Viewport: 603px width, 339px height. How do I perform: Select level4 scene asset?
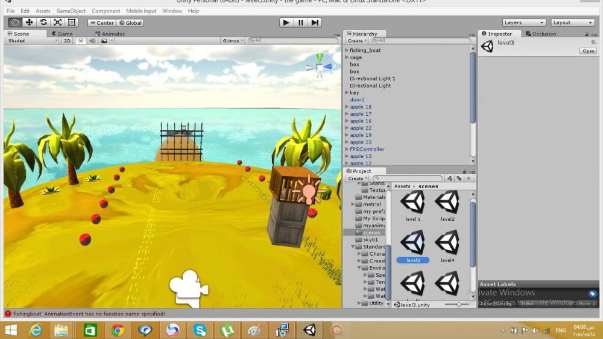(x=447, y=246)
